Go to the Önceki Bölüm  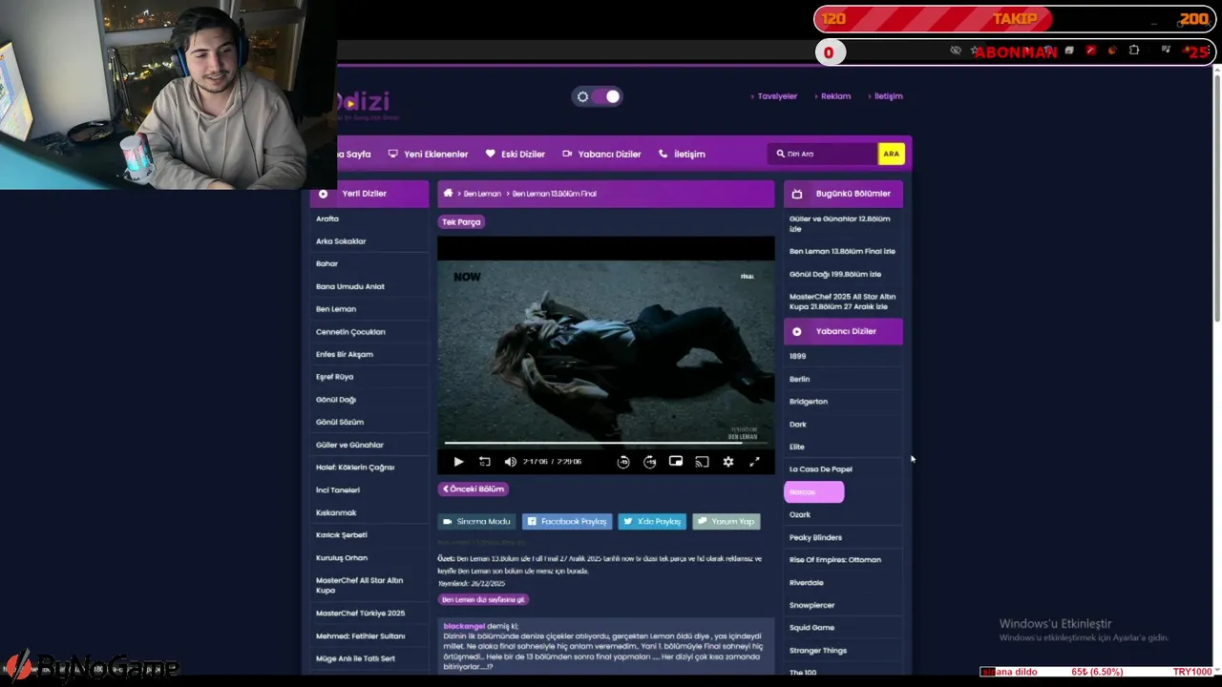point(473,489)
